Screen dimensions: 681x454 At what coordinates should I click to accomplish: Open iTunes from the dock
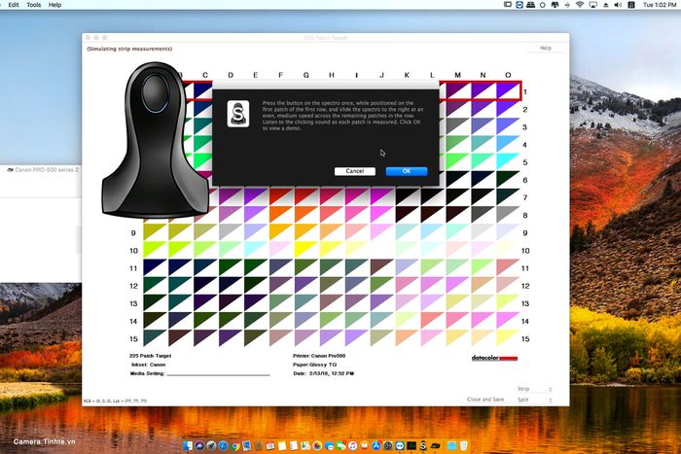(x=352, y=446)
